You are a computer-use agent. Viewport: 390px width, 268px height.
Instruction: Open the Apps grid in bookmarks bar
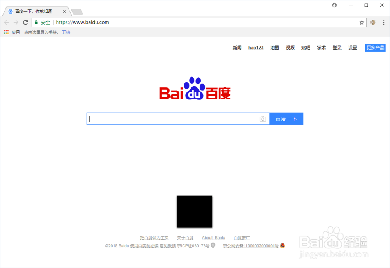coord(6,32)
